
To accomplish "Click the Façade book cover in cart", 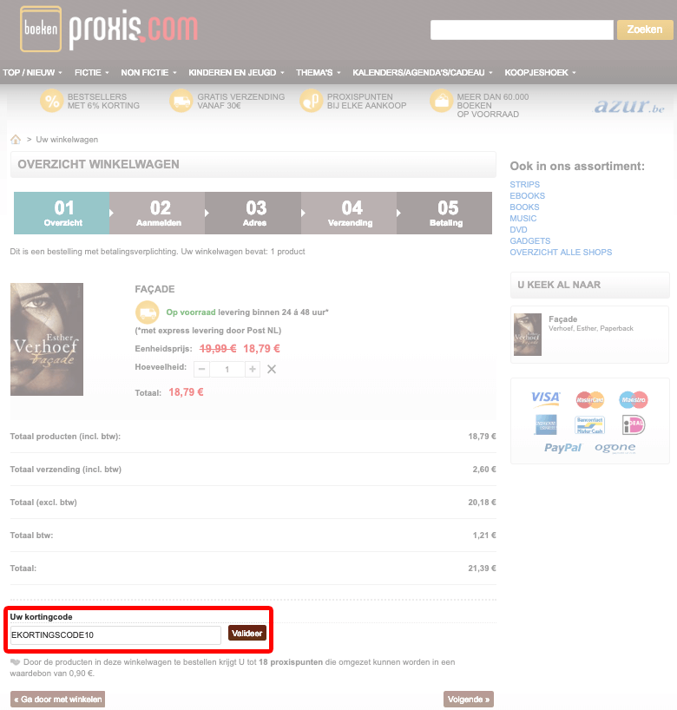I will point(47,339).
